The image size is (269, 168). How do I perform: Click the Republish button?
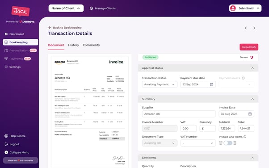click(249, 47)
